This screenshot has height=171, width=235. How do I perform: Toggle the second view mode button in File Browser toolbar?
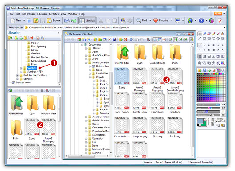[160, 39]
